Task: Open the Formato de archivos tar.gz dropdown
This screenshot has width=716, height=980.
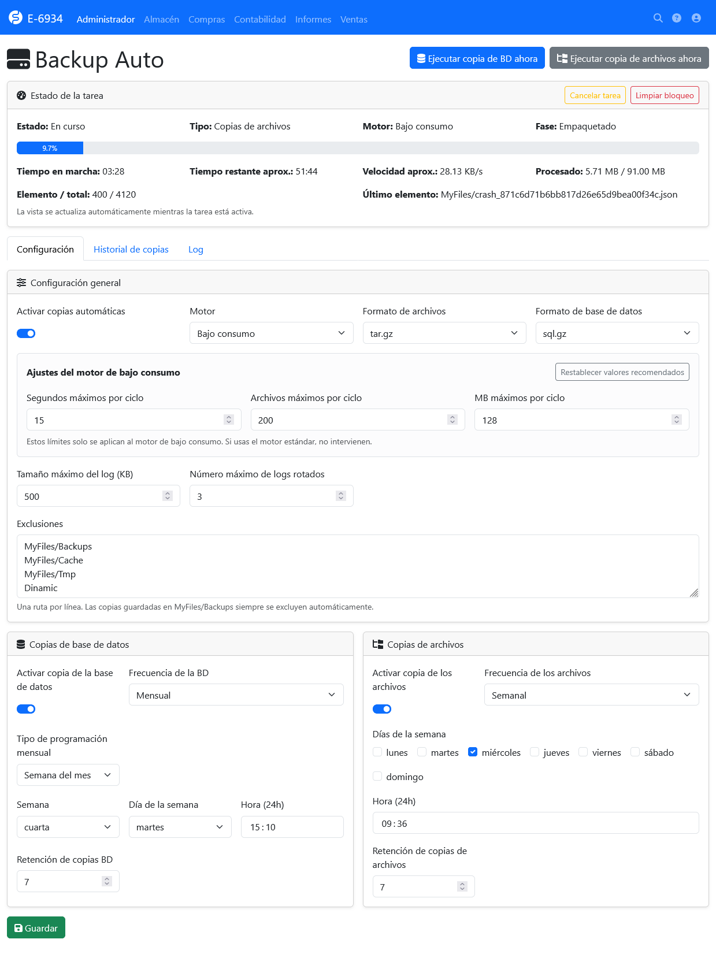Action: pos(444,333)
